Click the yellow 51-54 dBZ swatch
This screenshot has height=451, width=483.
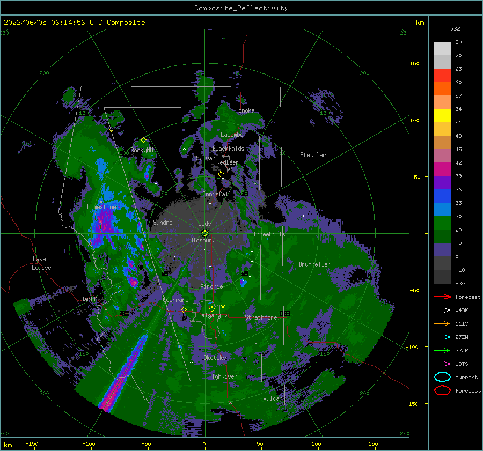(x=442, y=116)
